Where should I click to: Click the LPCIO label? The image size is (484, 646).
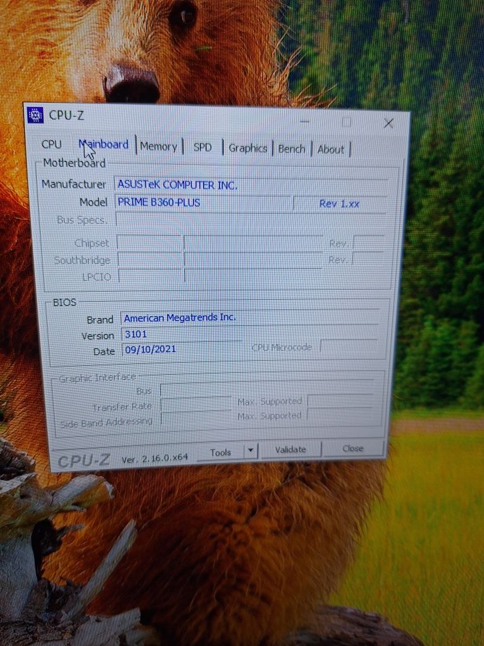pos(97,277)
